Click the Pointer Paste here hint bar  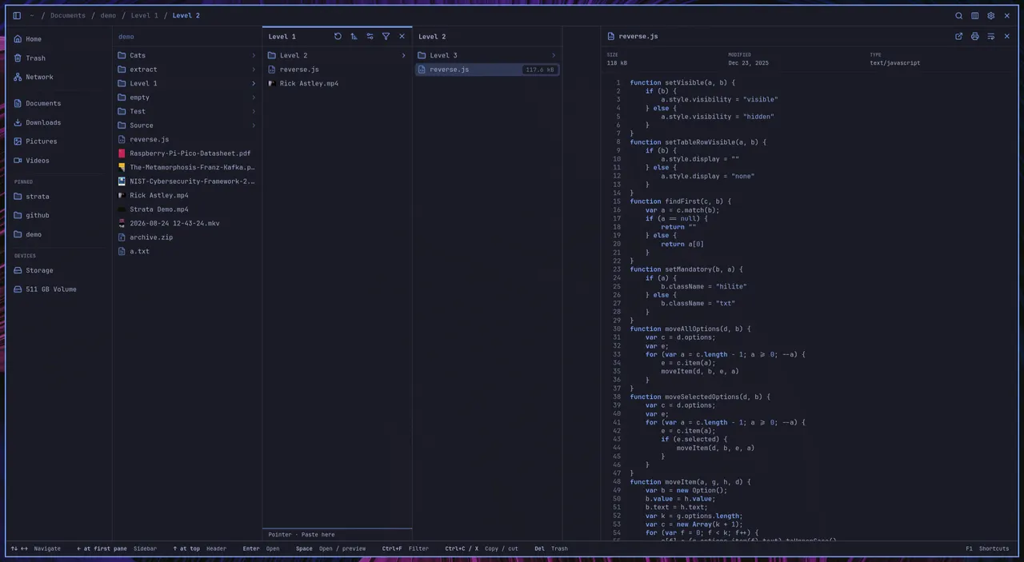coord(338,535)
